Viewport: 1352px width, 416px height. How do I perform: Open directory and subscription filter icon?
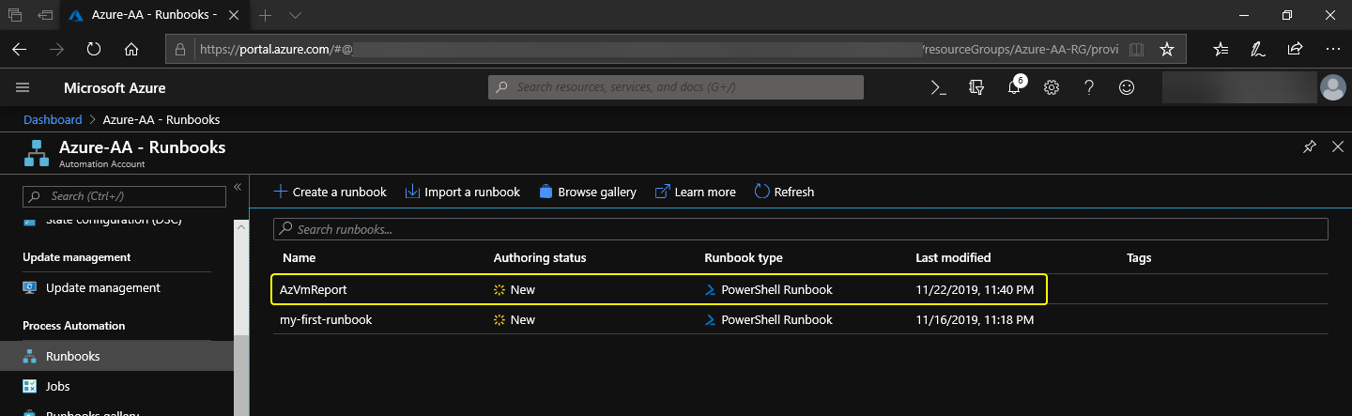[x=976, y=87]
